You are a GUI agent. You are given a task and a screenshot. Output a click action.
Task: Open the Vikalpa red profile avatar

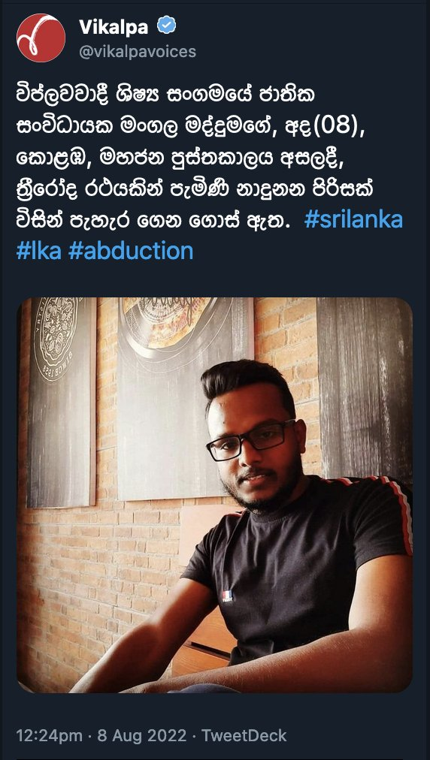coord(41,38)
